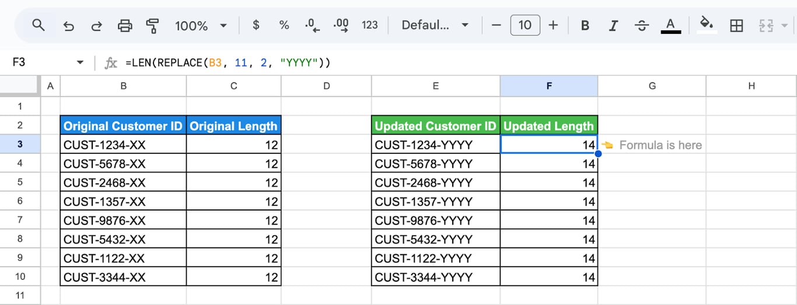
Task: Select row 3 header
Action: [x=20, y=144]
